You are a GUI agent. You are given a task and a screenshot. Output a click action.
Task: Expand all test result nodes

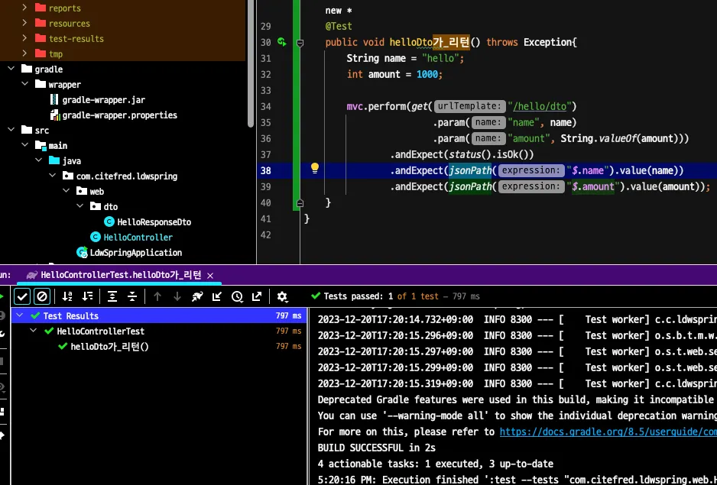[112, 296]
